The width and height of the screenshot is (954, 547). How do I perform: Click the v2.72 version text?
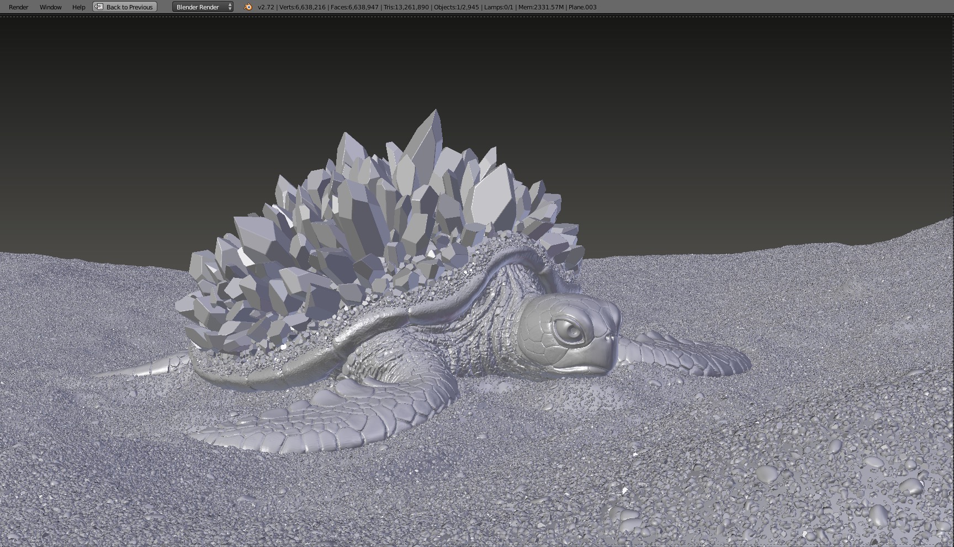tap(266, 7)
